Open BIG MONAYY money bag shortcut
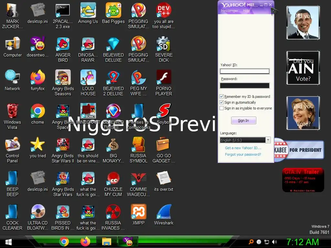Image resolution: width=331 pixels, height=248 pixels. (113, 150)
